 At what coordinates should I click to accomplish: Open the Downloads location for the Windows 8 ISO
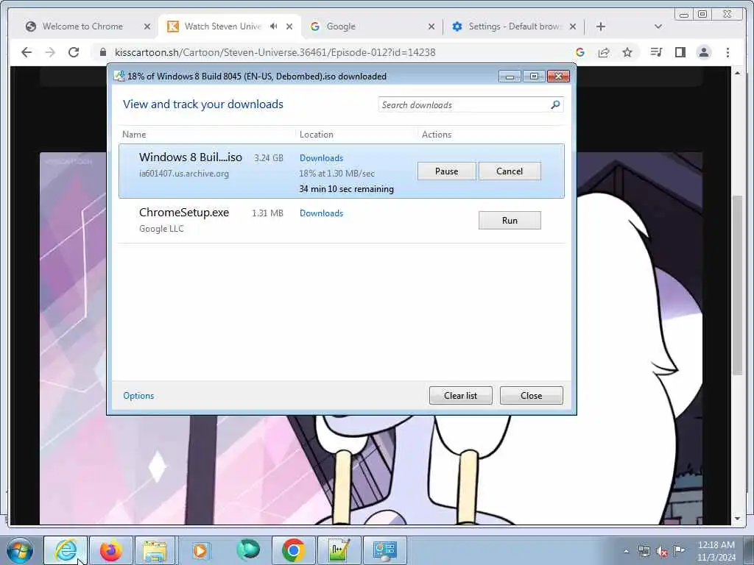321,158
